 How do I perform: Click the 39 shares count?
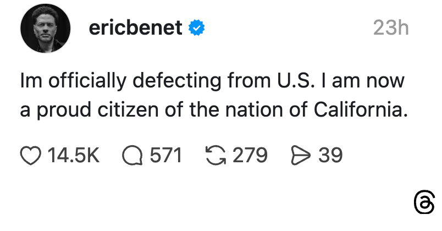click(331, 156)
